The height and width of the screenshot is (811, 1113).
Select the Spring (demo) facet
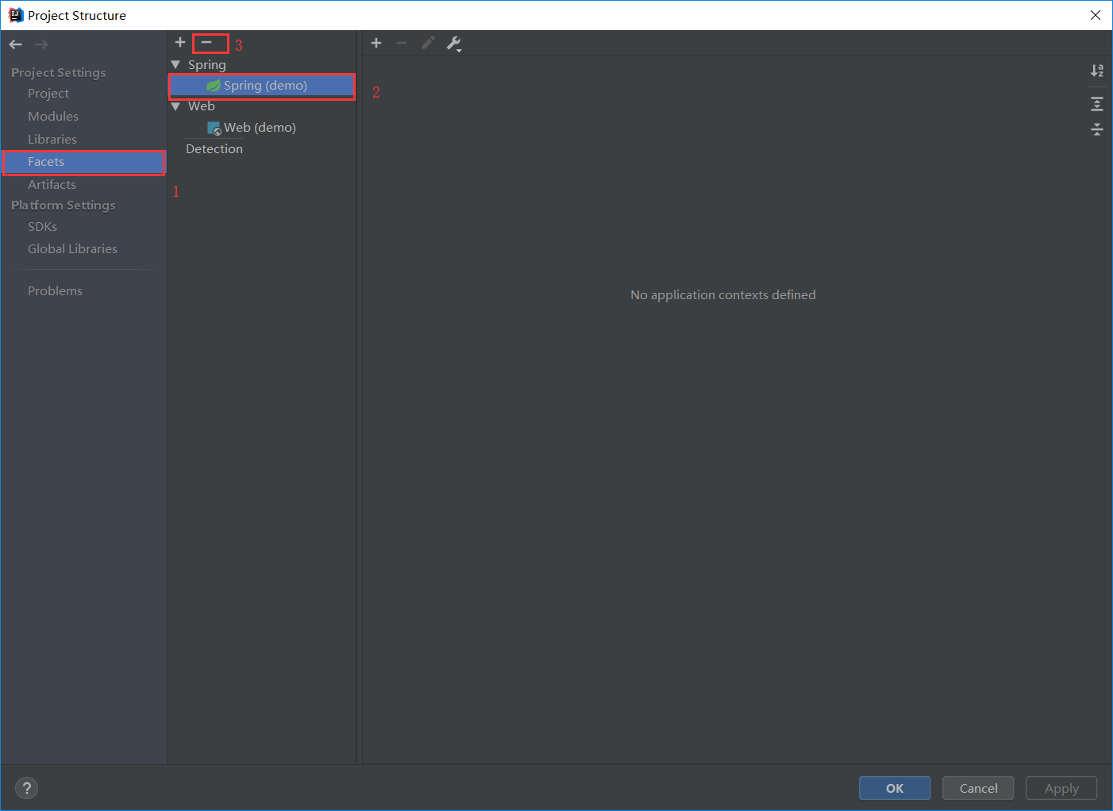[262, 86]
